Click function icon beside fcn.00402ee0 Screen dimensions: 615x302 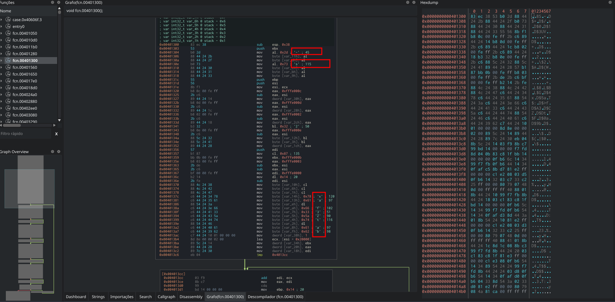point(8,108)
